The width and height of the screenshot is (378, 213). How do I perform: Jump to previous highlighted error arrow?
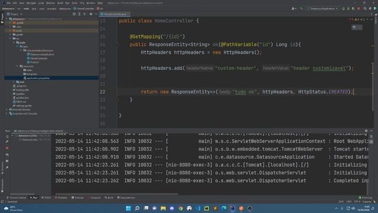pos(367,20)
